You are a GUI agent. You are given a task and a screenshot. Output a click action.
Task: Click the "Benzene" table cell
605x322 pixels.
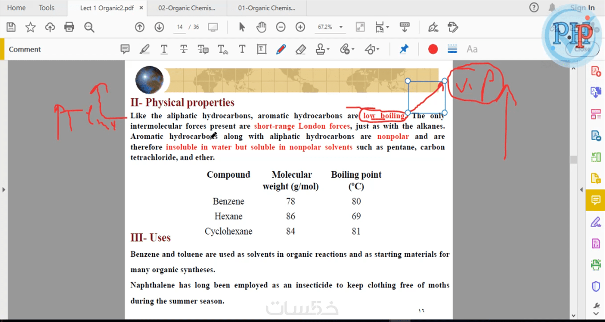(x=228, y=201)
